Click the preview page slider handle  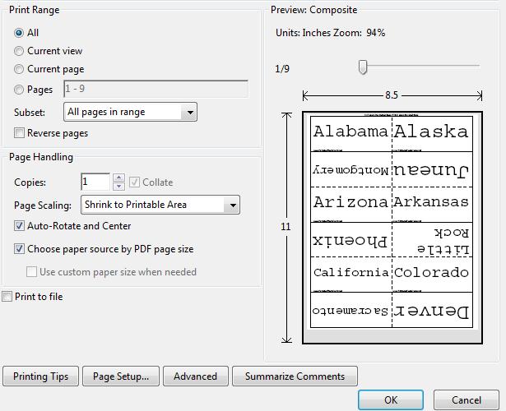point(362,68)
